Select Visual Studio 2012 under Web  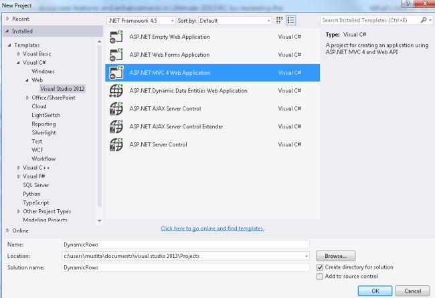pos(62,89)
